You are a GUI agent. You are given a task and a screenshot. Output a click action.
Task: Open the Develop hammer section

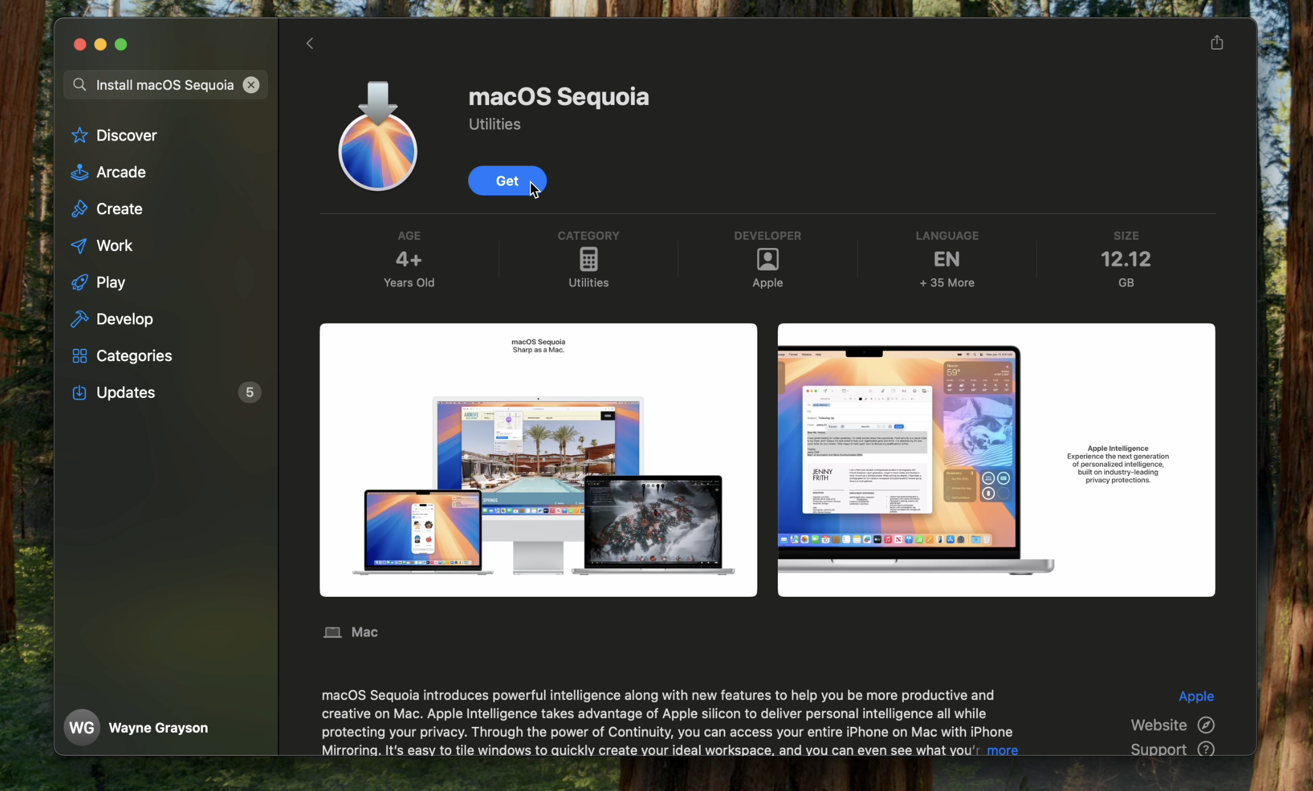80,319
